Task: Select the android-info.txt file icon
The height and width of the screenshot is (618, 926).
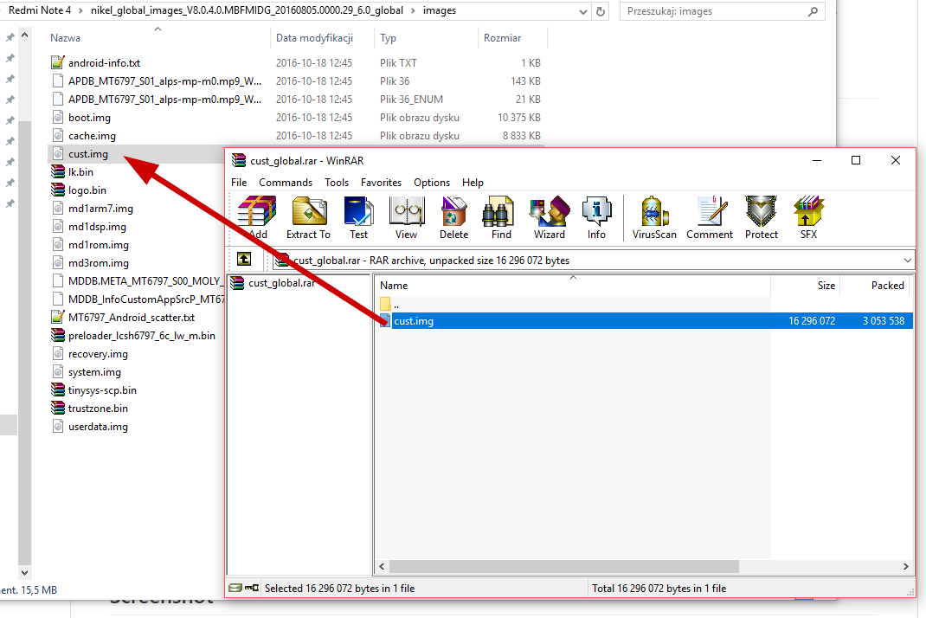Action: tap(58, 62)
